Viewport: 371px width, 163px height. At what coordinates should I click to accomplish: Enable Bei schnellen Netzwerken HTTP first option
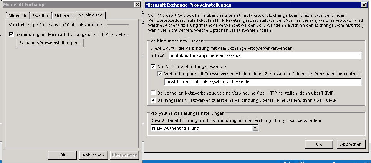click(x=153, y=93)
